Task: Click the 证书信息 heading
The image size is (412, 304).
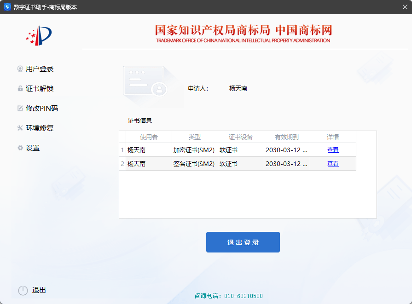Action: pos(140,120)
